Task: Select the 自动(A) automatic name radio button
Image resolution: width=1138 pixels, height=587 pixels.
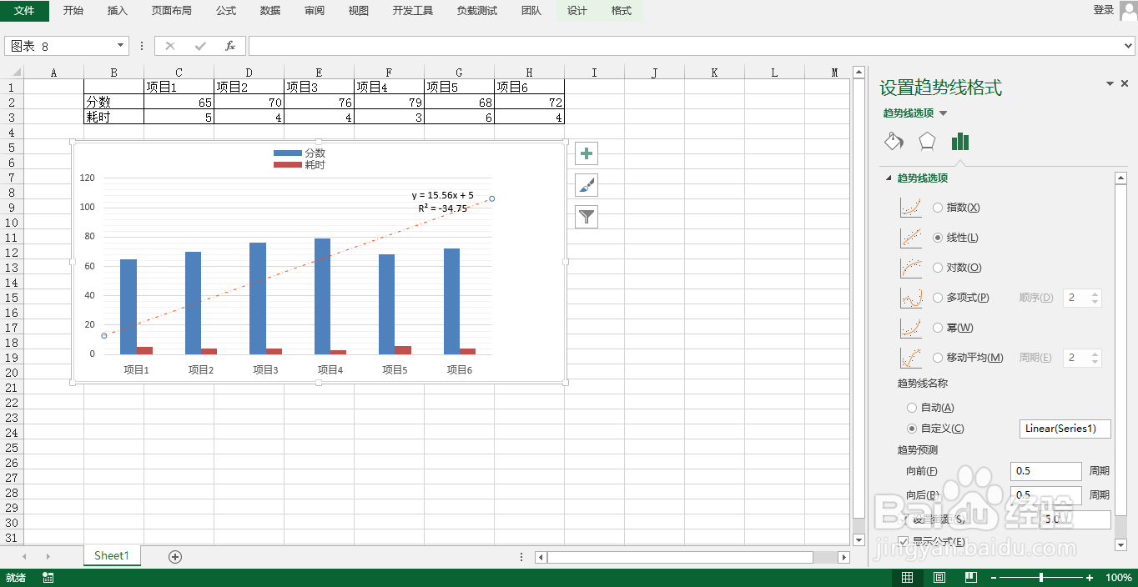Action: coord(911,408)
